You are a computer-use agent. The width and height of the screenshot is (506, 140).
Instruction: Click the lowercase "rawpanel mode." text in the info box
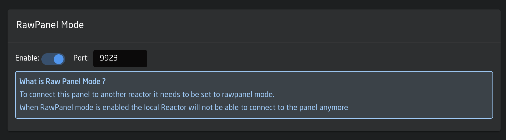[248, 95]
